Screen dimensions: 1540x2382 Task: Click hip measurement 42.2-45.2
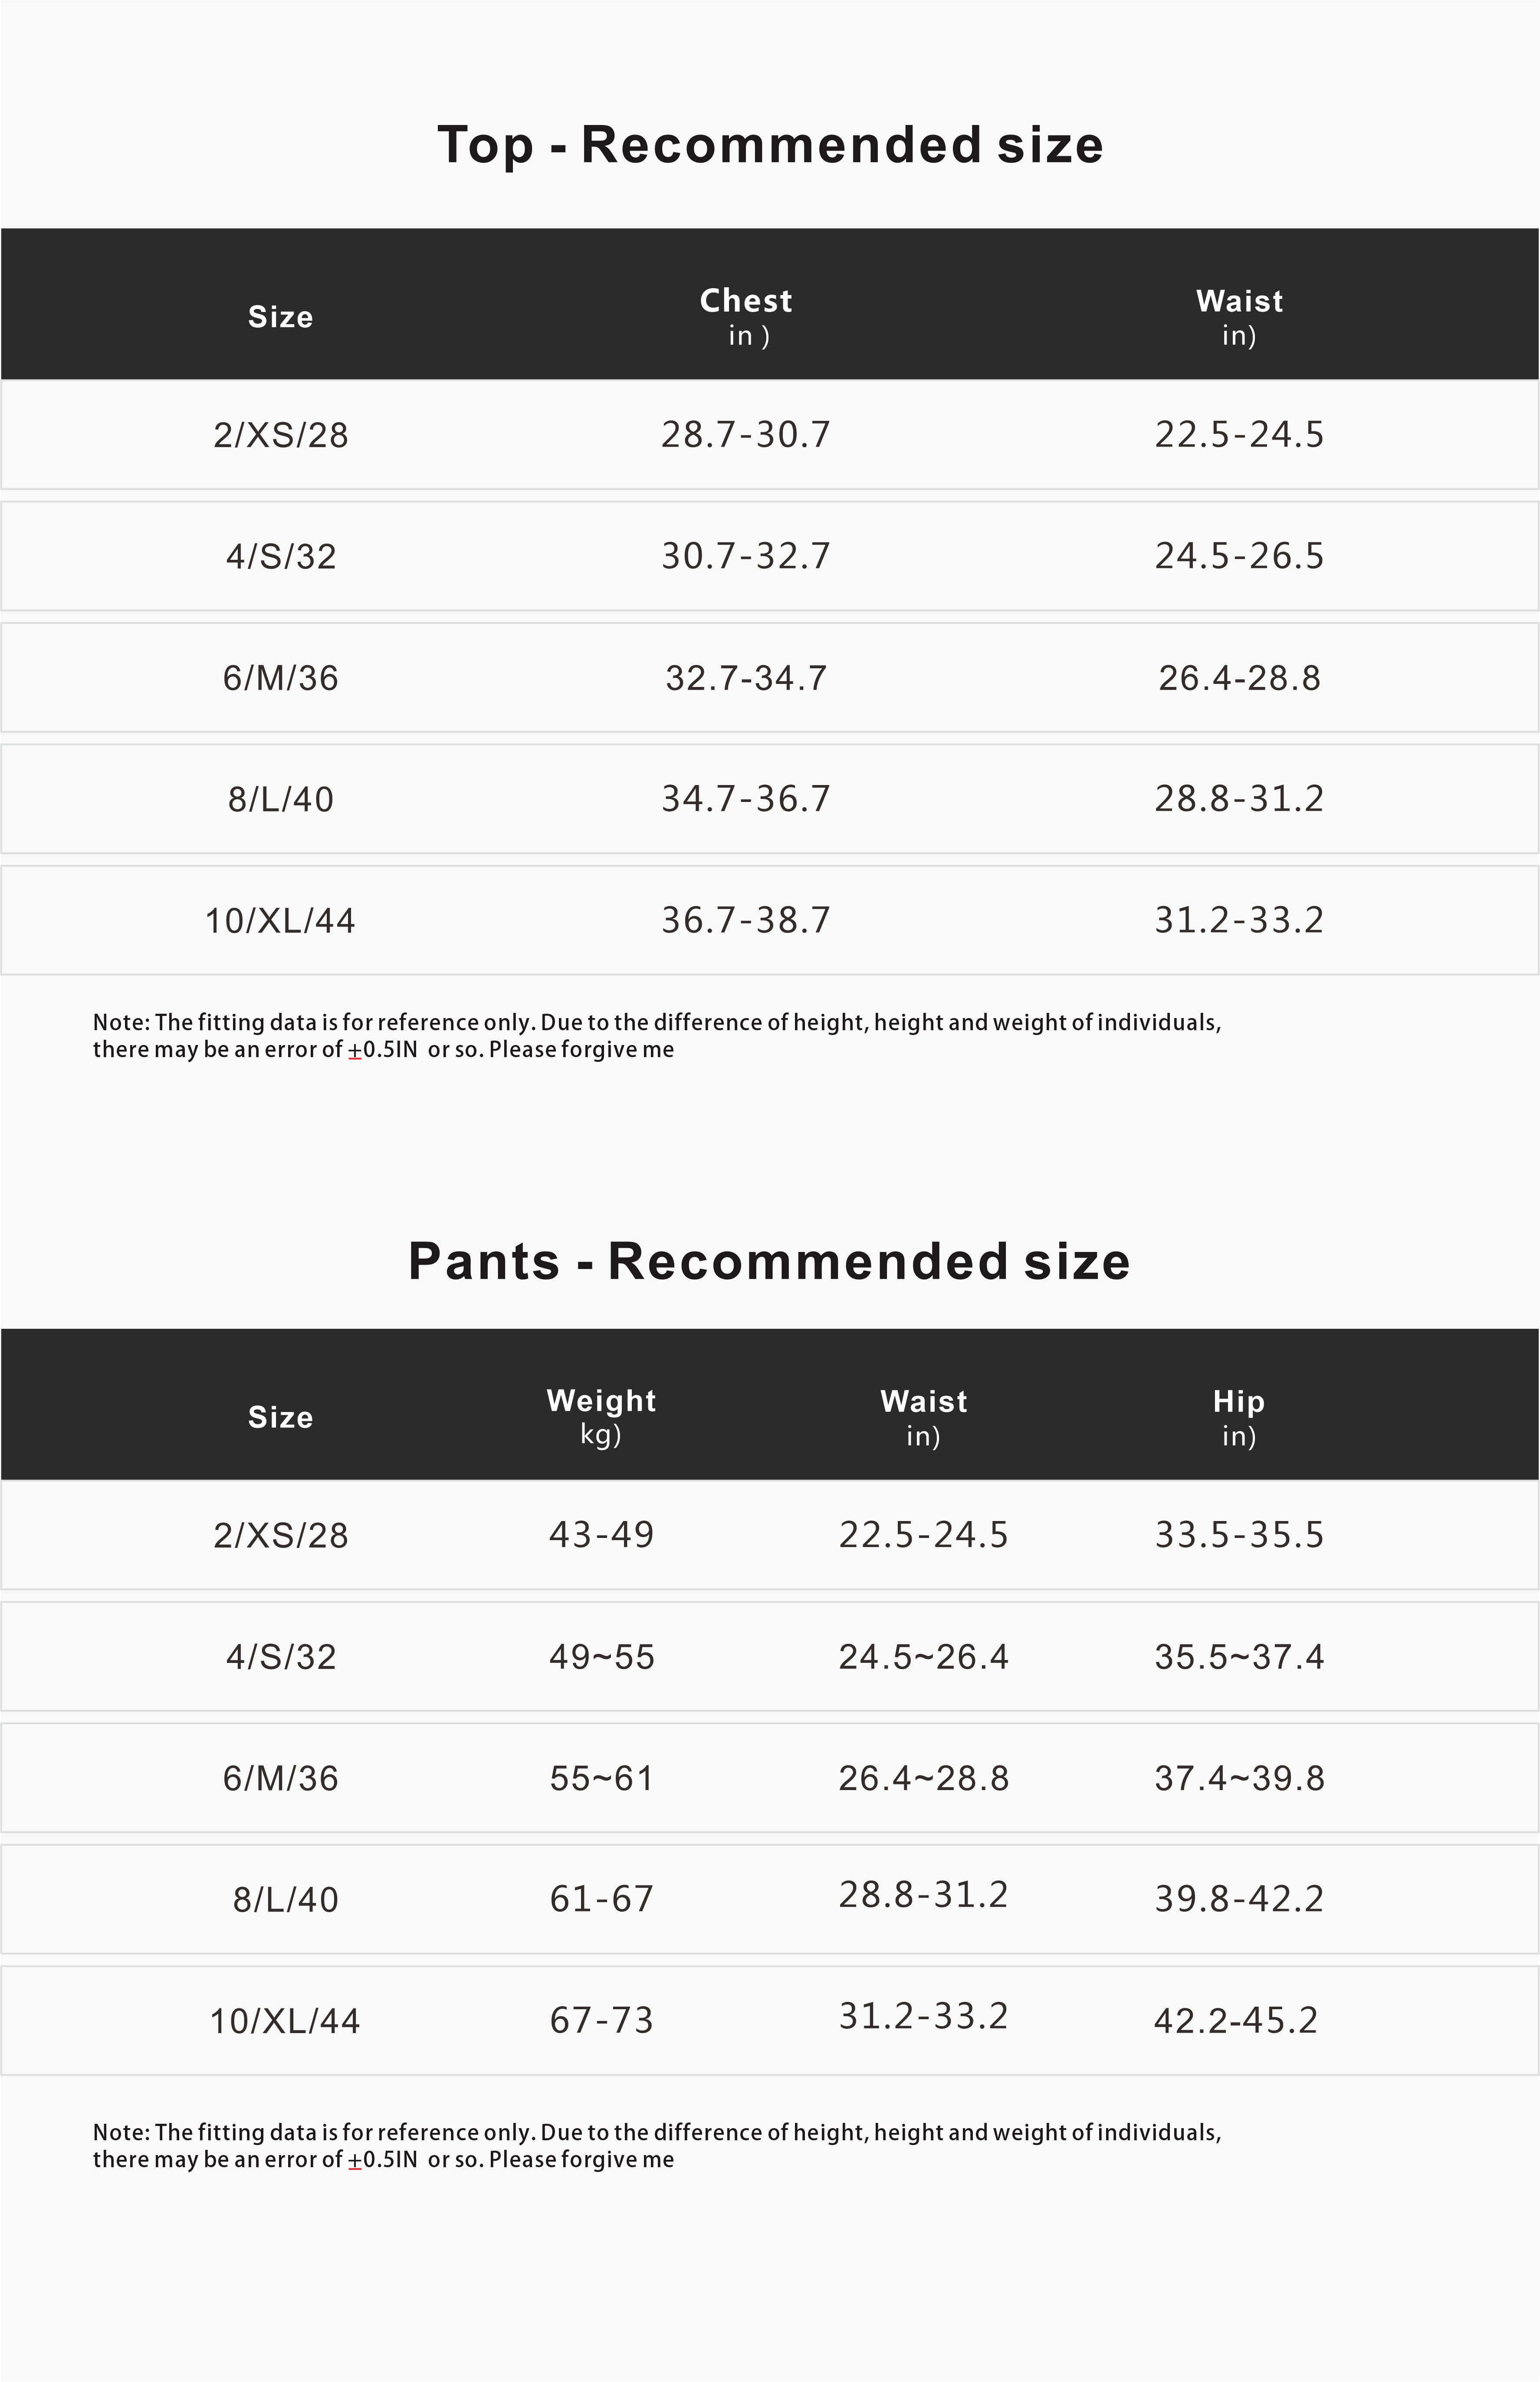click(1236, 2021)
